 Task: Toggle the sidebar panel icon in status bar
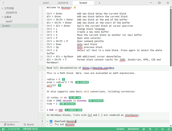coord(3,129)
